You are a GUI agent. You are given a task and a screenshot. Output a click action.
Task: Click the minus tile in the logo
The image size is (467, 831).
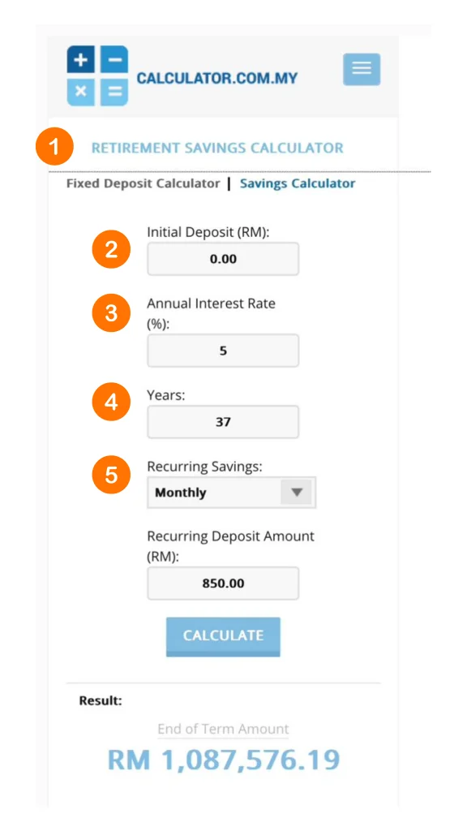pyautogui.click(x=114, y=59)
